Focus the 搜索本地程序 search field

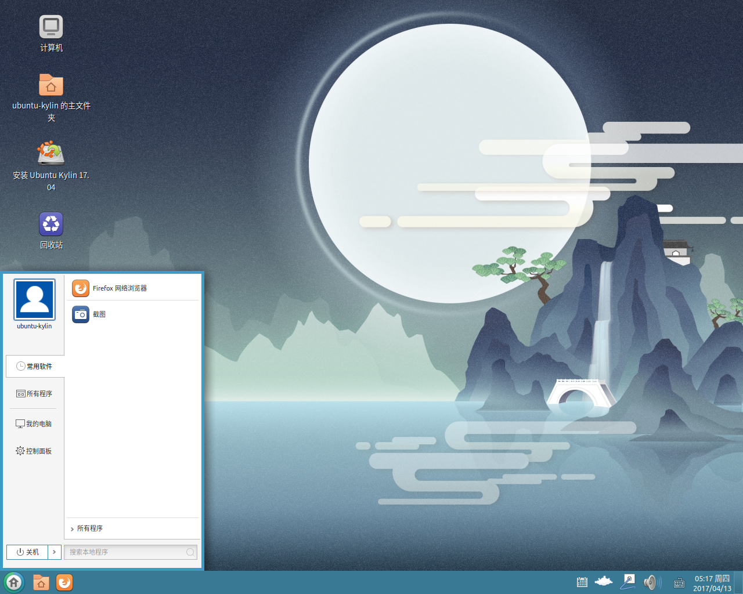[x=131, y=552]
